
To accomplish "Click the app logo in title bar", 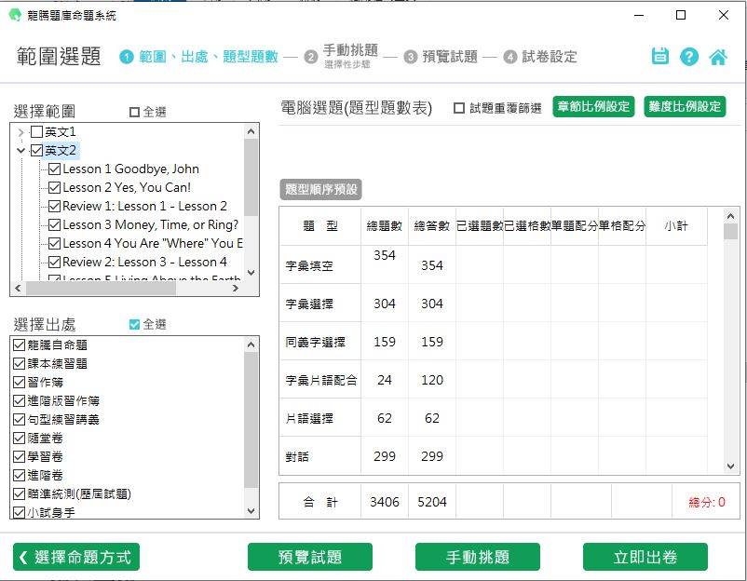I will click(x=15, y=15).
